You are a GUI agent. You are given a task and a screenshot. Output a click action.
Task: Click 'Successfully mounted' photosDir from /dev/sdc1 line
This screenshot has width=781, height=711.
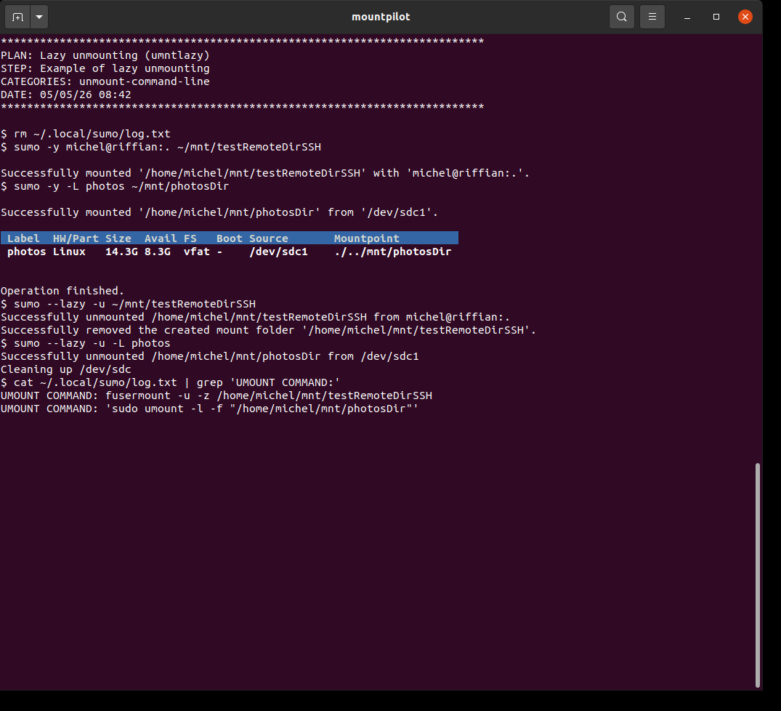coord(219,212)
